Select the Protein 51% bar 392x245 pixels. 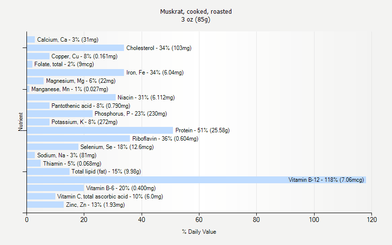point(99,130)
